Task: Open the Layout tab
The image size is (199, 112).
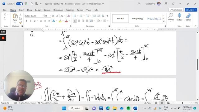Action: click(x=47, y=10)
